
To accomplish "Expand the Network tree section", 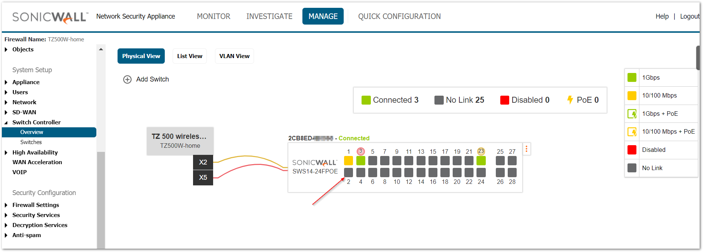I will point(6,102).
